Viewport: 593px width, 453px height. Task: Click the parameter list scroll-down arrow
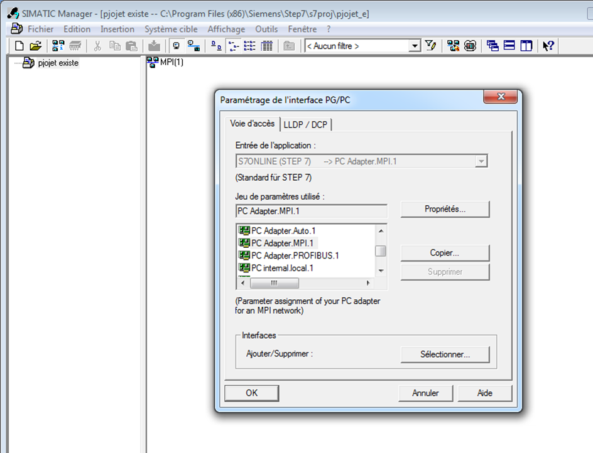pos(381,270)
